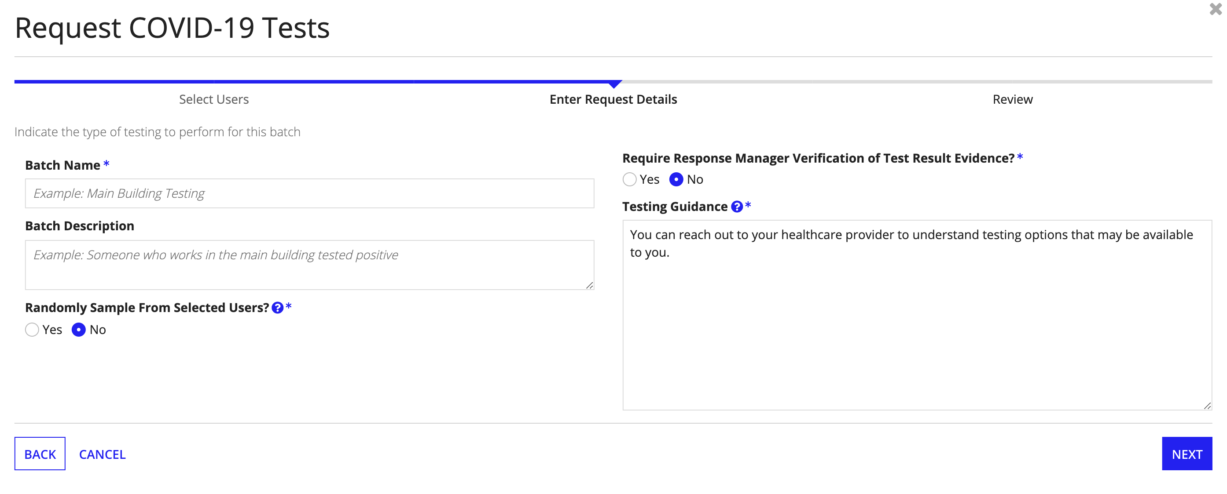This screenshot has width=1227, height=494.
Task: Click the Require Response Manager Verification label
Action: point(818,158)
